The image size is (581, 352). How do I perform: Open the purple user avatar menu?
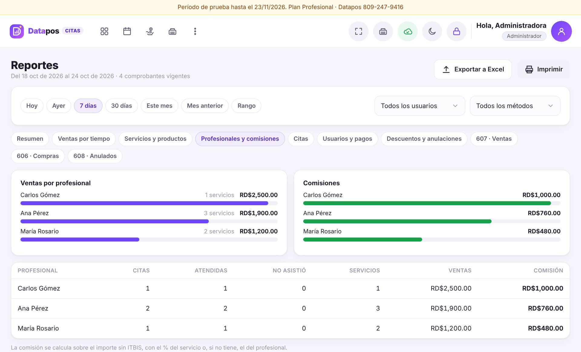pos(561,31)
